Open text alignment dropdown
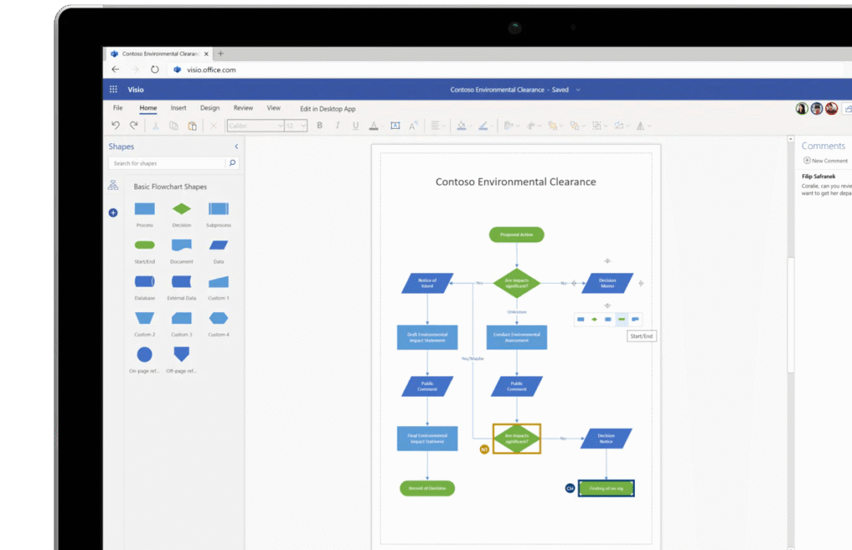This screenshot has height=550, width=852. coord(438,126)
